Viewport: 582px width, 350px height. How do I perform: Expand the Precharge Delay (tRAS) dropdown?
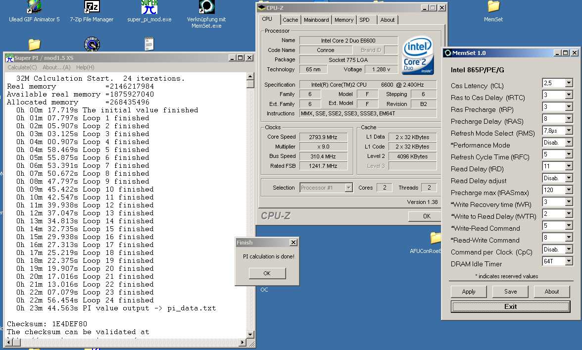coord(569,118)
